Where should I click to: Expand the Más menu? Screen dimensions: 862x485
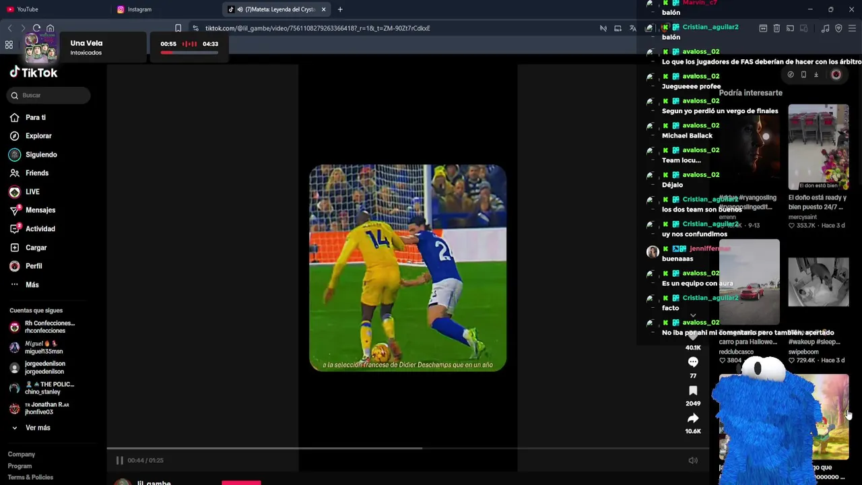click(x=32, y=285)
